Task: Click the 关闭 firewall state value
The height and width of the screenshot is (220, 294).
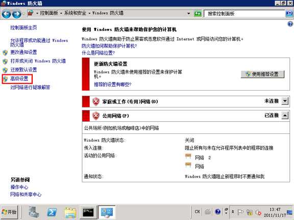Action: pyautogui.click(x=189, y=140)
